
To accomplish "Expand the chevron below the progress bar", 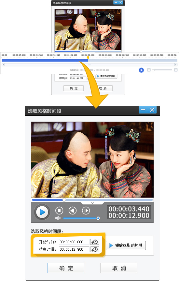I will click(x=92, y=203).
